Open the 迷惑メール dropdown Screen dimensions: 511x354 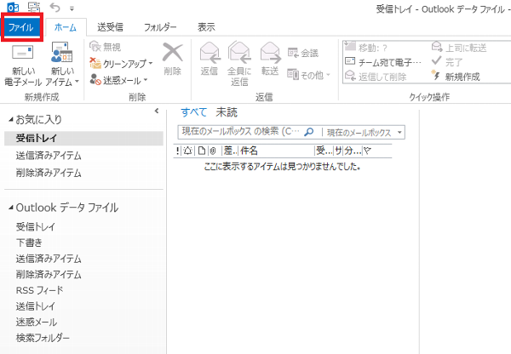tap(118, 80)
